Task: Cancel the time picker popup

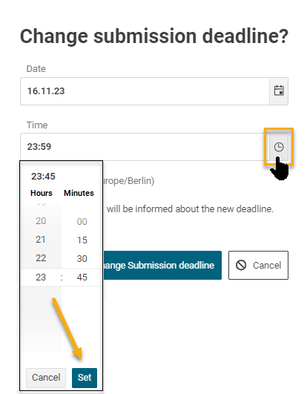Action: 46,378
